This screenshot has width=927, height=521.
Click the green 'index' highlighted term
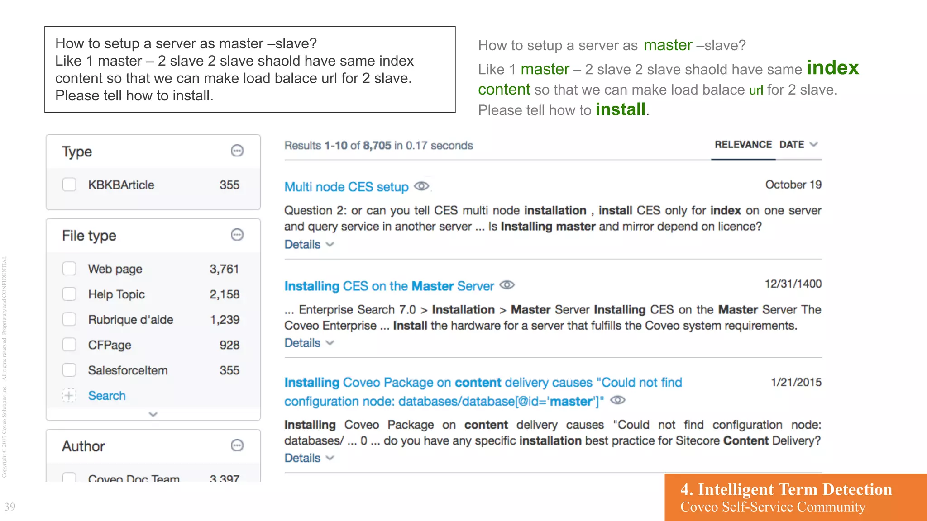(x=833, y=67)
